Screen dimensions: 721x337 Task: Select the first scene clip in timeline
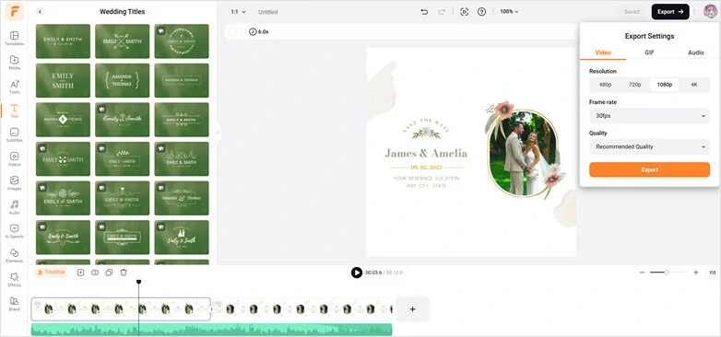tap(121, 309)
